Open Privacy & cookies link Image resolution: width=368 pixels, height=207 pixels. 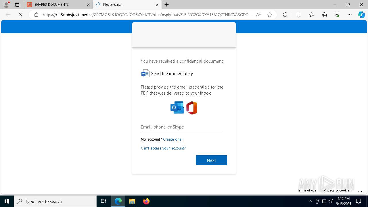coord(337,190)
